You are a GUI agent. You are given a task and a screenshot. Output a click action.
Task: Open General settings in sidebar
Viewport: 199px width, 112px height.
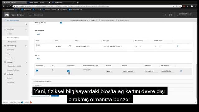(x=10, y=78)
